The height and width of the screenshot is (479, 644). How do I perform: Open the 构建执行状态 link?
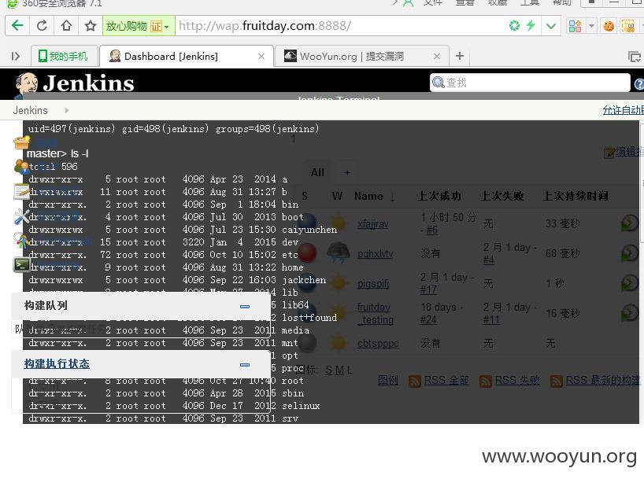click(57, 363)
